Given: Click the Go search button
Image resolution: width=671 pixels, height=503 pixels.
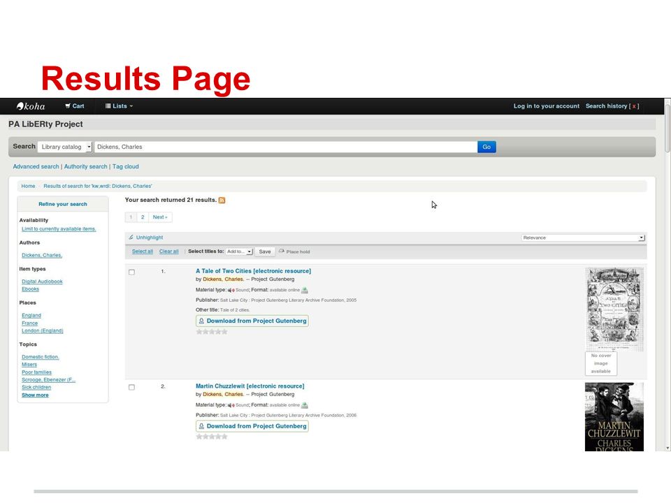Looking at the screenshot, I should (486, 147).
